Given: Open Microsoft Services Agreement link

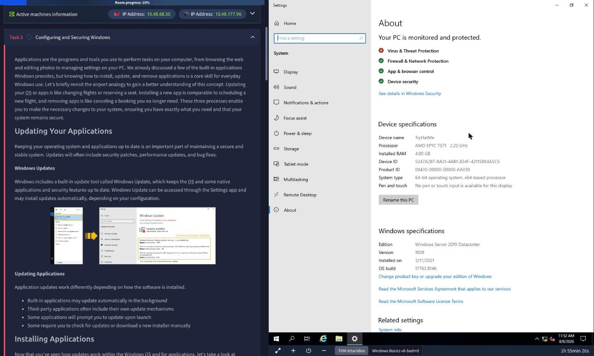Looking at the screenshot, I should [x=445, y=289].
